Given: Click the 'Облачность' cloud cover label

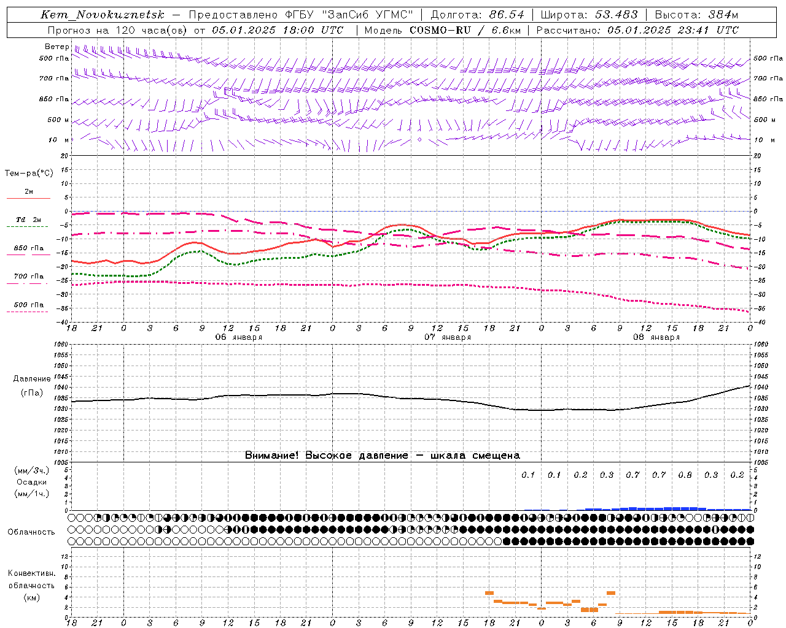Looking at the screenshot, I should click(x=31, y=532).
